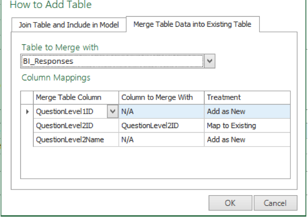Dismiss dialog with Cancel button
The height and width of the screenshot is (219, 308).
click(275, 203)
